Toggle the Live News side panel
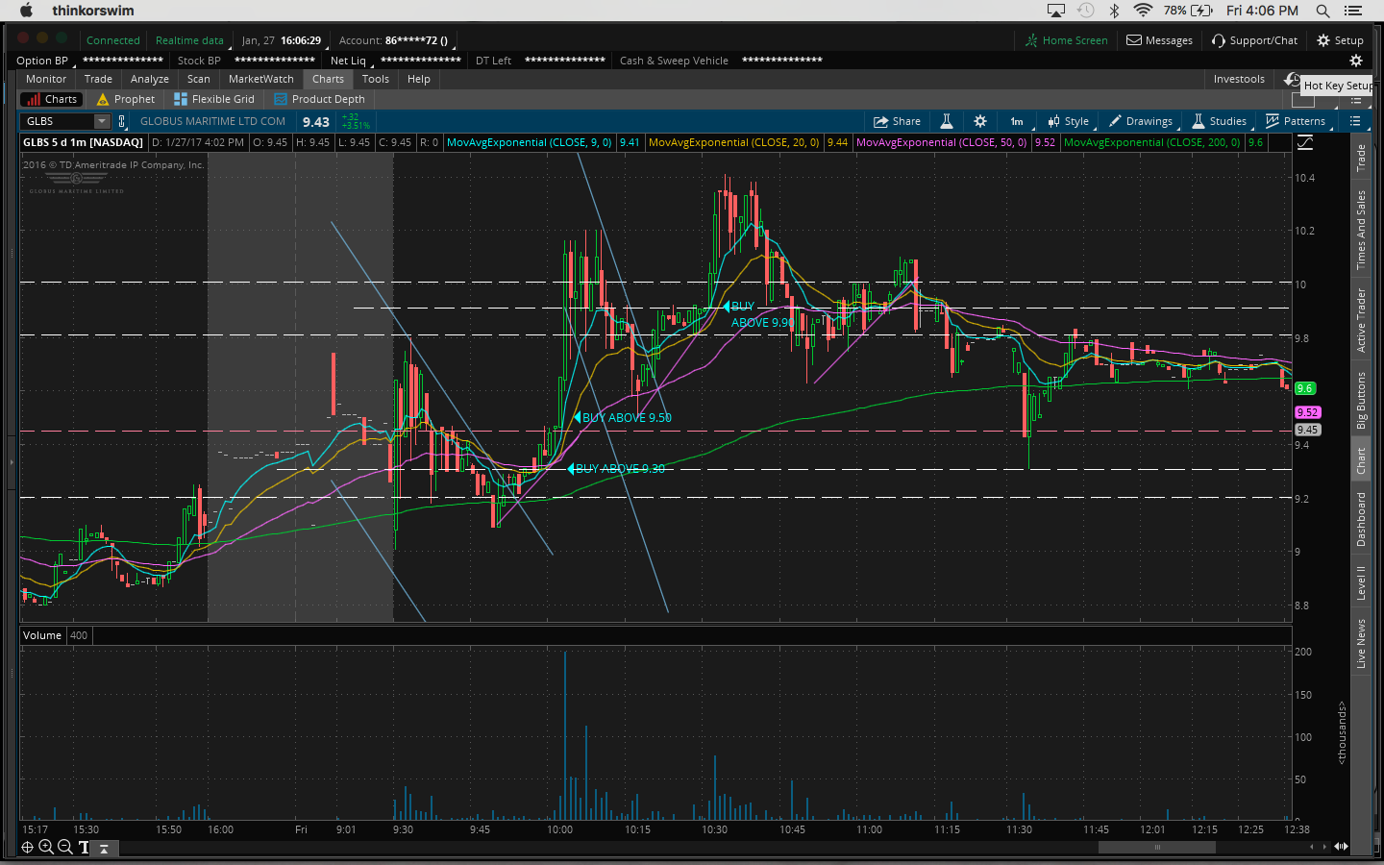The image size is (1384, 865). point(1361,643)
